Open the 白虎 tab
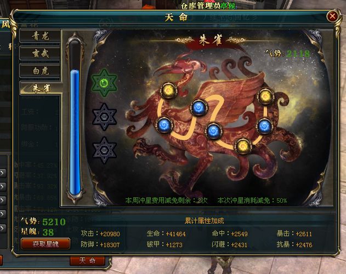This screenshot has height=274, width=346. pyautogui.click(x=40, y=71)
